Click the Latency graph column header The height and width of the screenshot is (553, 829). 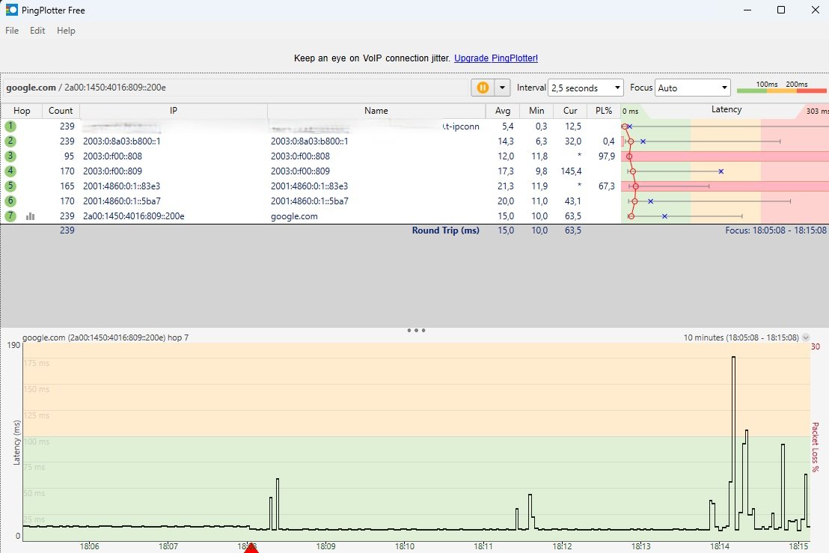tap(726, 109)
